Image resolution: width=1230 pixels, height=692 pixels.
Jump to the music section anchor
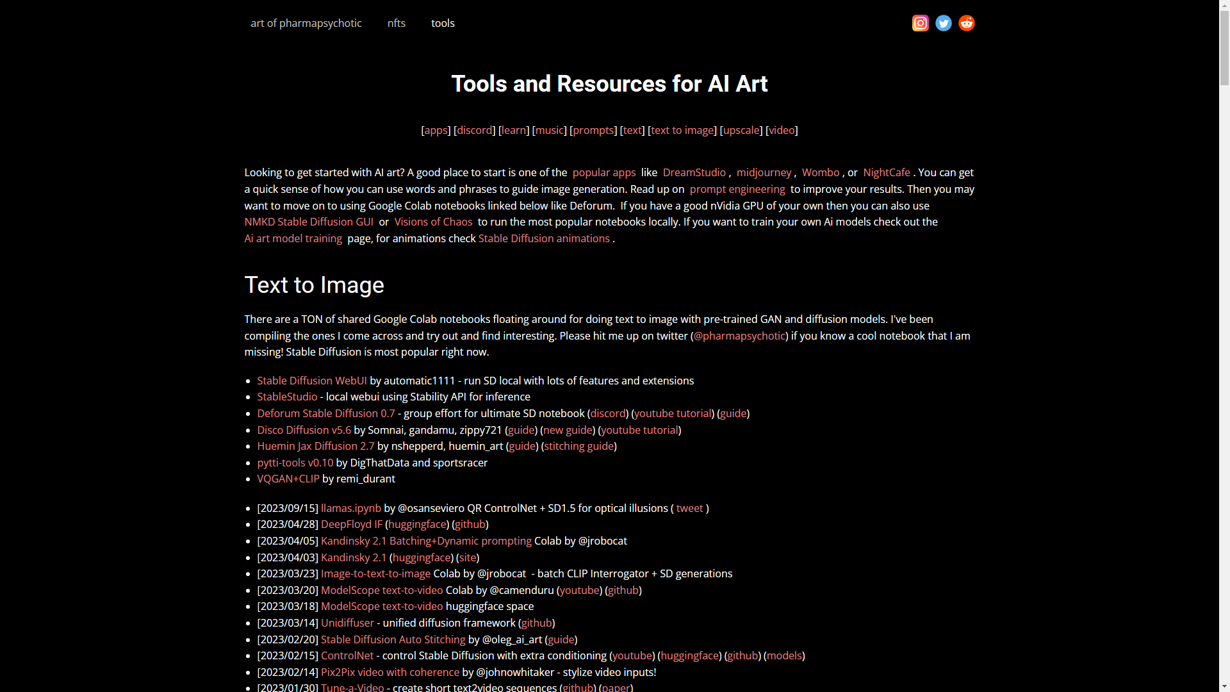[550, 130]
